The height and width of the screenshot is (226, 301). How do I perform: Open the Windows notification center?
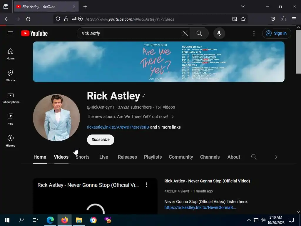point(291,220)
